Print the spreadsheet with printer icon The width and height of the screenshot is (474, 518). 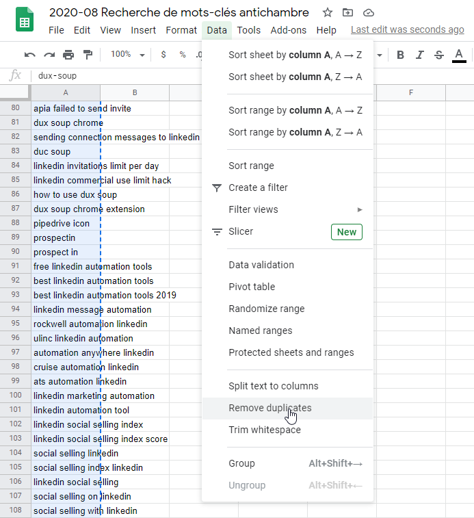(68, 55)
